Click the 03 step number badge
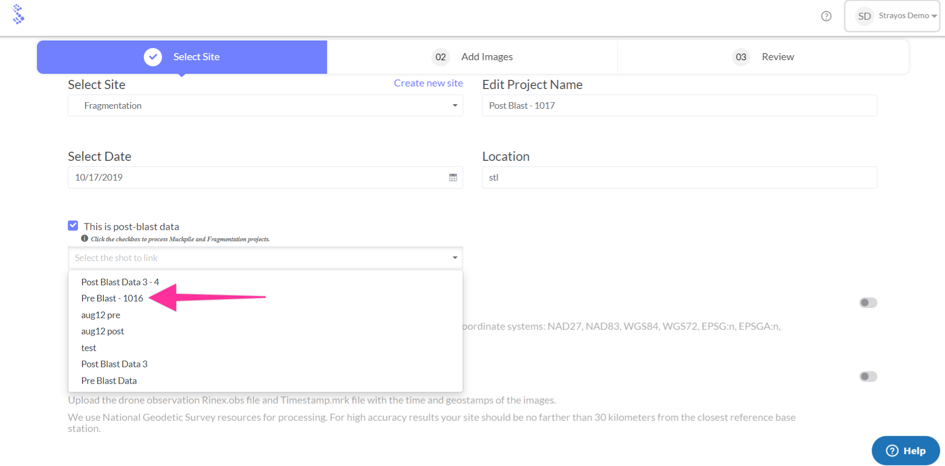The height and width of the screenshot is (466, 945). 741,57
